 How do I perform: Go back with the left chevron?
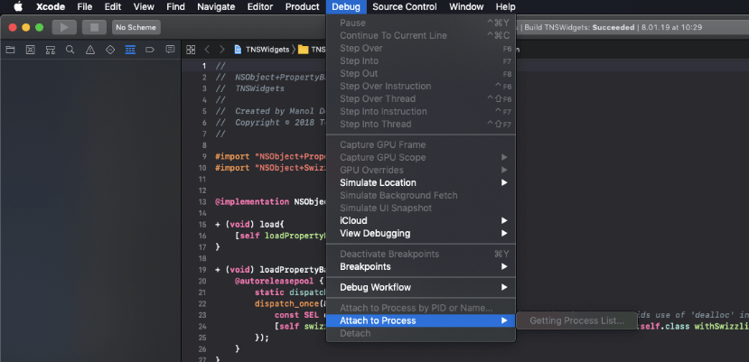pos(207,50)
